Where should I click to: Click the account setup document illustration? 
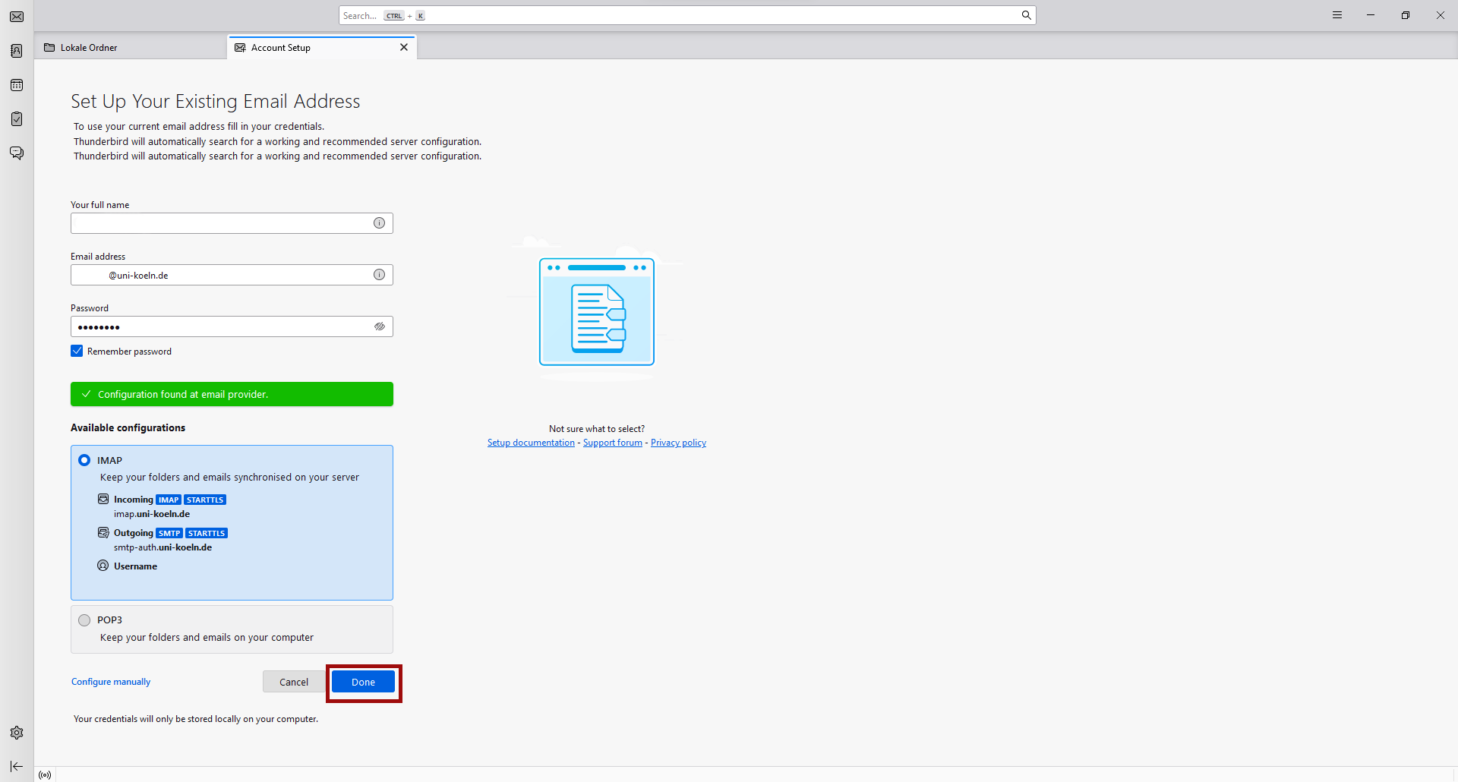pyautogui.click(x=597, y=312)
